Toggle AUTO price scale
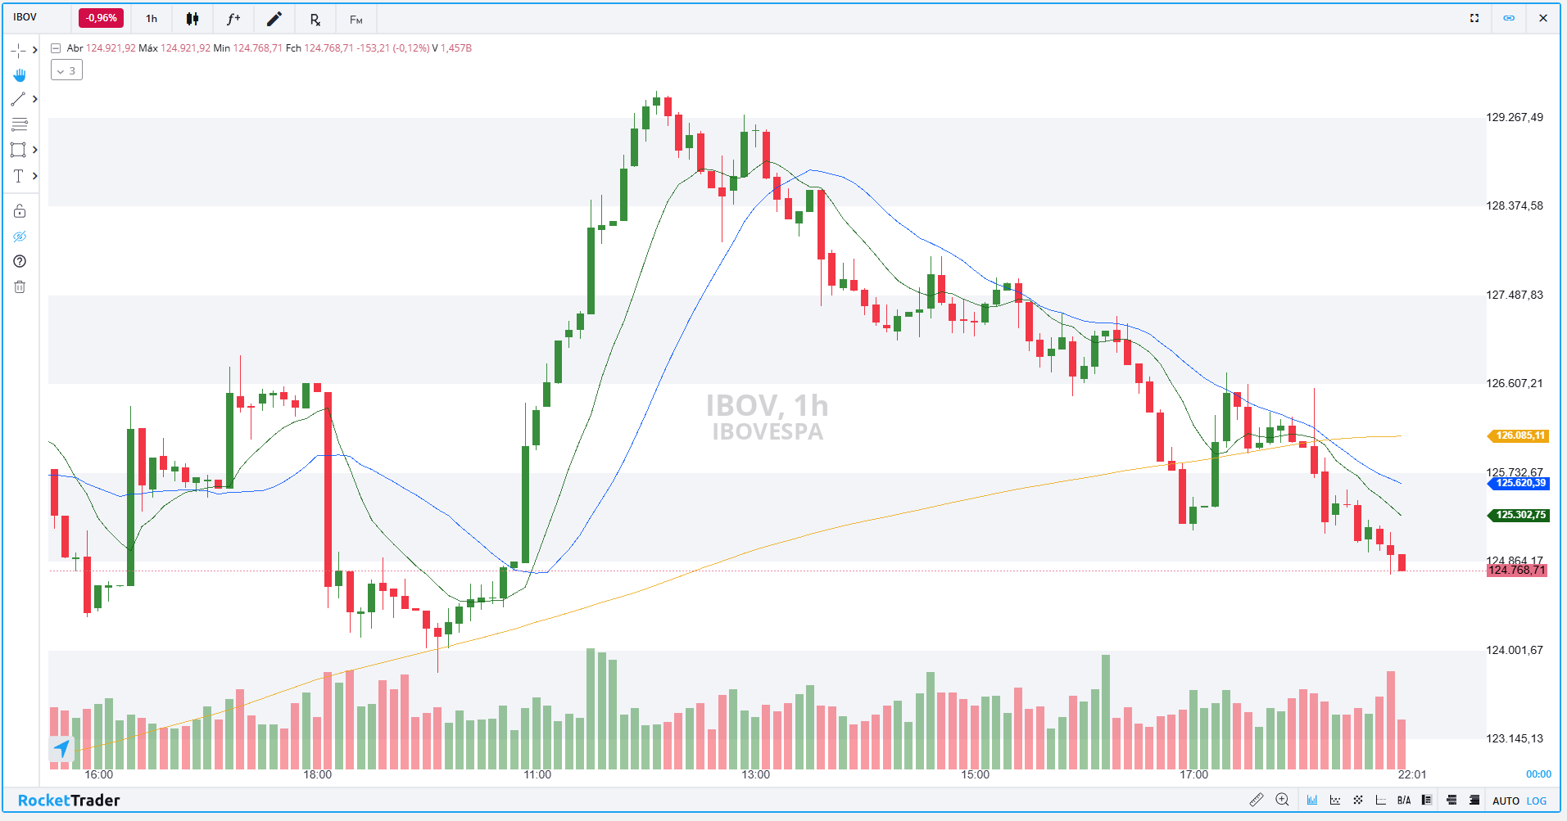Image resolution: width=1567 pixels, height=821 pixels. pos(1506,801)
